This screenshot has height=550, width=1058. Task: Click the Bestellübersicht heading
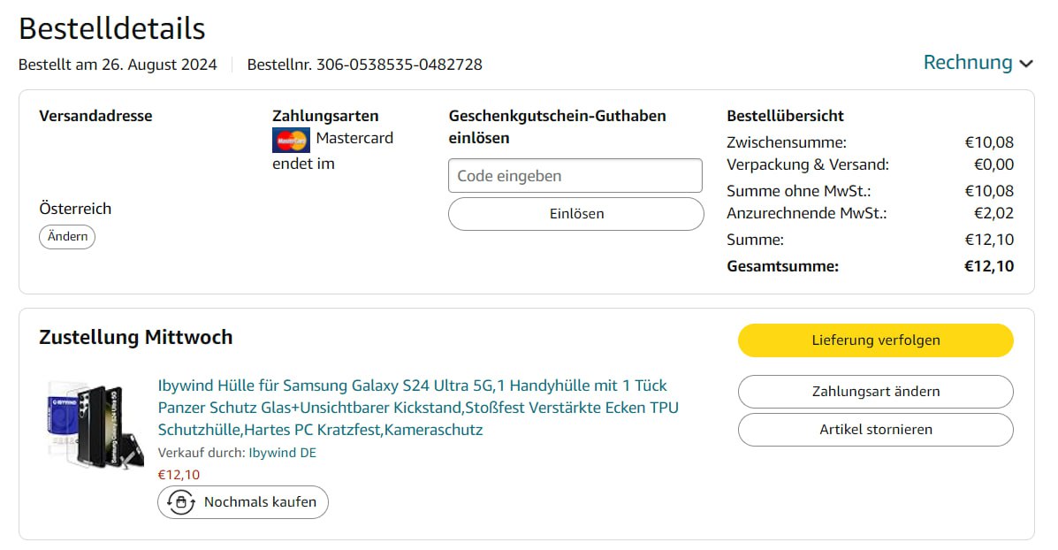click(785, 116)
